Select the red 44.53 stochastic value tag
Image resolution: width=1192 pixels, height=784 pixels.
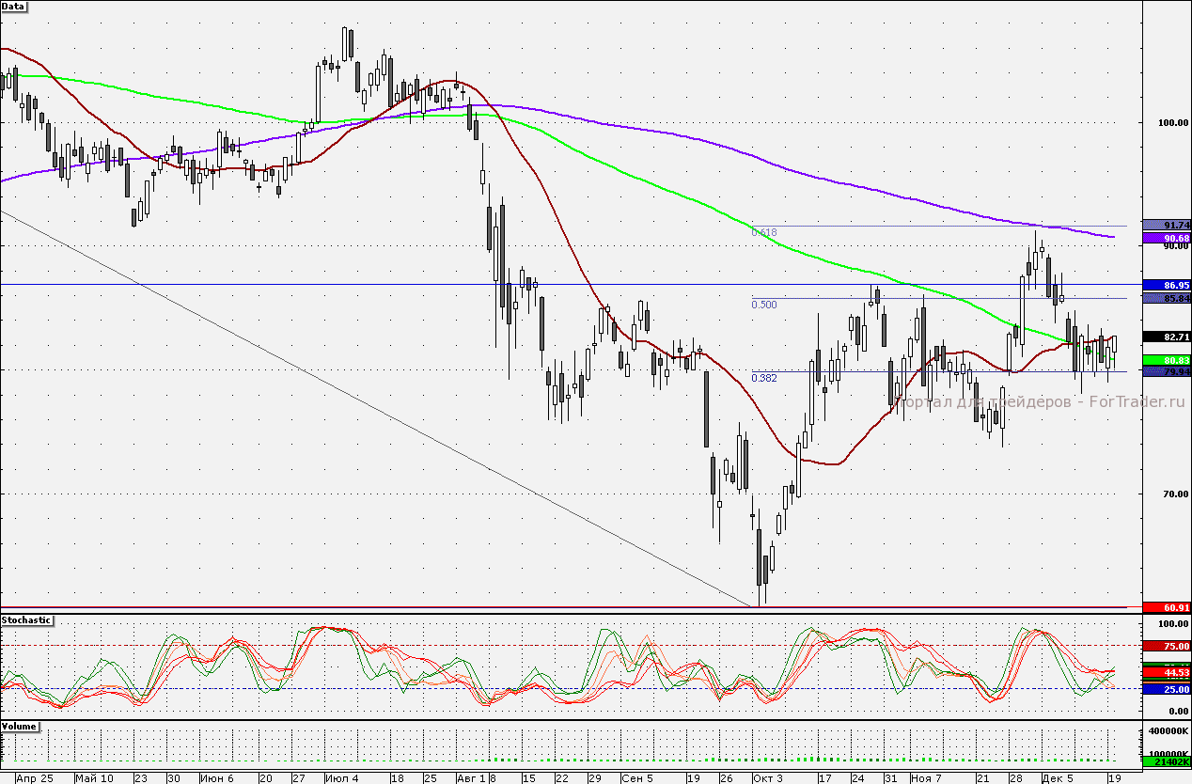(x=1165, y=673)
